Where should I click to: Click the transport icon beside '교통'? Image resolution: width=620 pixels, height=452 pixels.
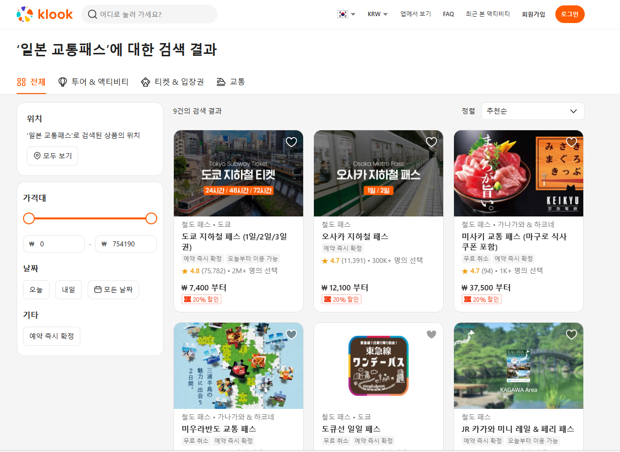tap(221, 82)
